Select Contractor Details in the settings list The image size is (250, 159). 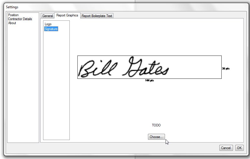[20, 19]
